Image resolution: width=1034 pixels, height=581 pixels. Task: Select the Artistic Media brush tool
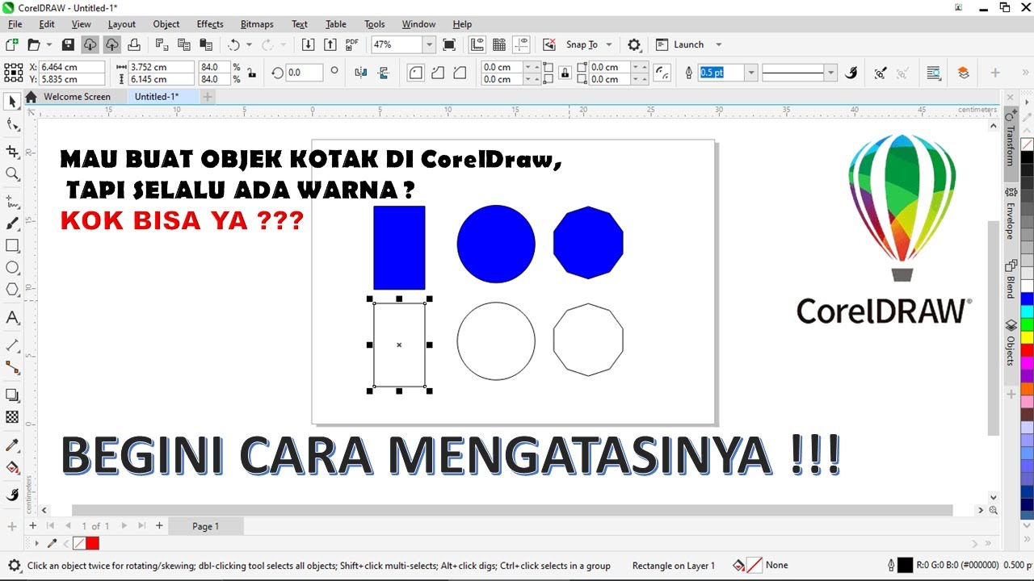12,223
